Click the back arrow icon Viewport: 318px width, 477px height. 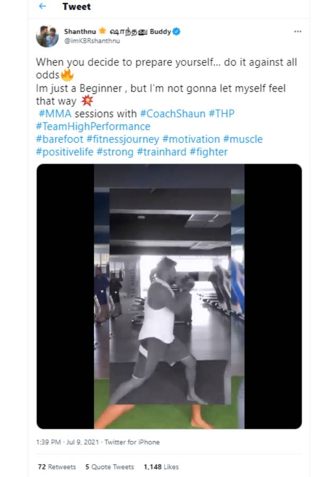pyautogui.click(x=42, y=7)
